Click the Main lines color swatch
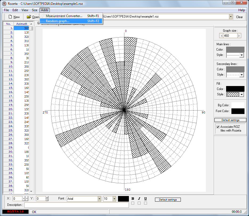The height and width of the screenshot is (216, 249). tap(235, 50)
